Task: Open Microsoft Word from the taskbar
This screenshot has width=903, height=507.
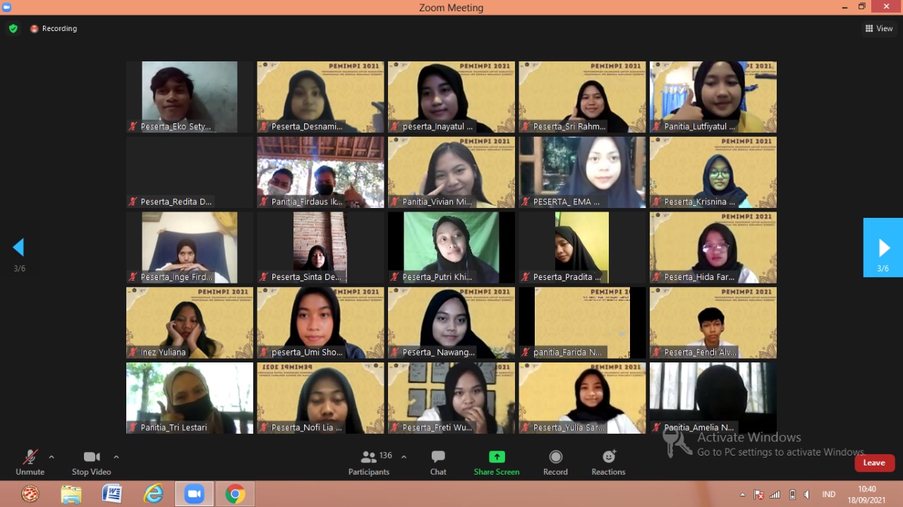Action: [x=111, y=494]
